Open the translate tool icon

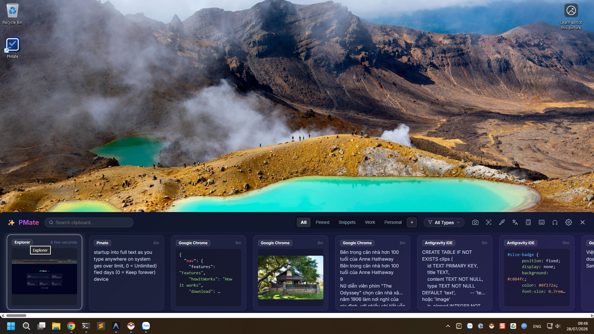(x=515, y=222)
